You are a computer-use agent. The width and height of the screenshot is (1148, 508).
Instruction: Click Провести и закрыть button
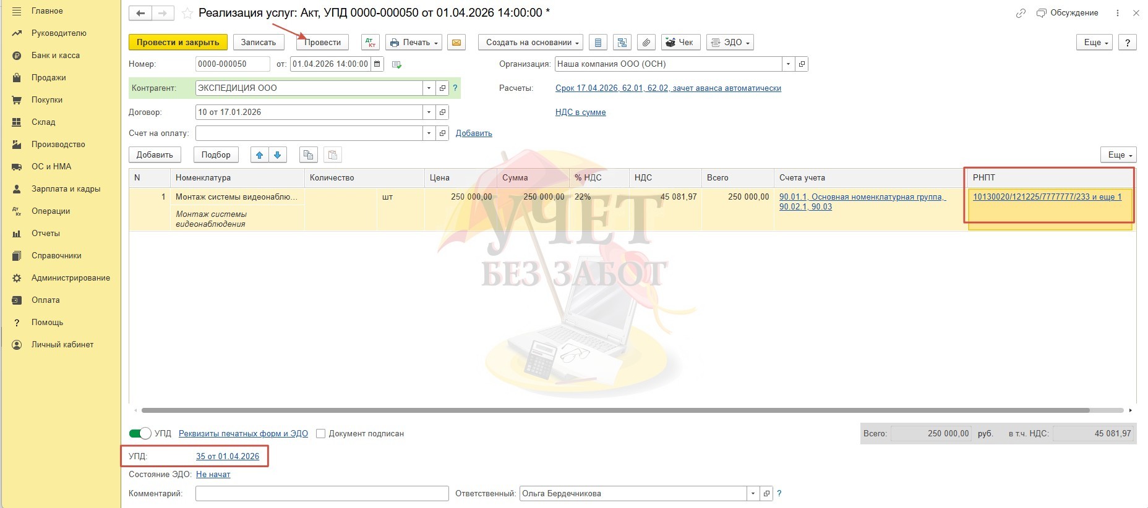tap(178, 43)
